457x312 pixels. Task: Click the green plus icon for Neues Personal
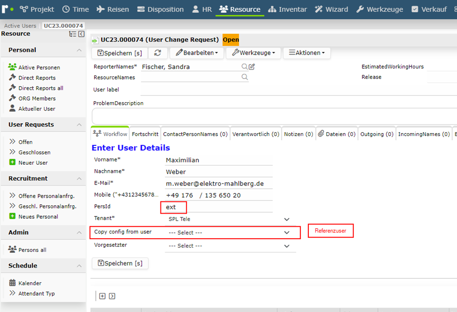tap(12, 216)
